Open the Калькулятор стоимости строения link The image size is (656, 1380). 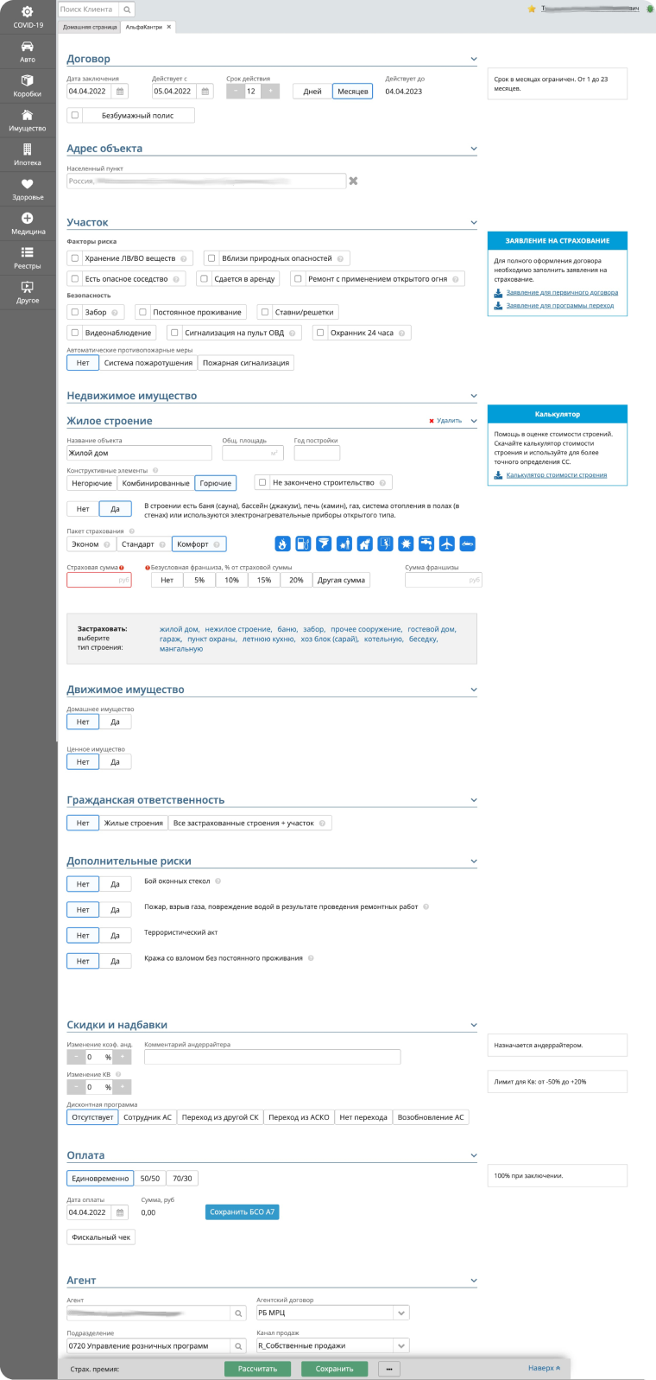click(556, 475)
